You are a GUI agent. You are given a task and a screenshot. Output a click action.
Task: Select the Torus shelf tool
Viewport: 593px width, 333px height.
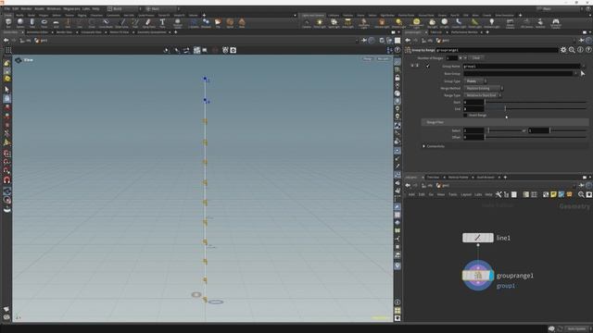tap(44, 23)
